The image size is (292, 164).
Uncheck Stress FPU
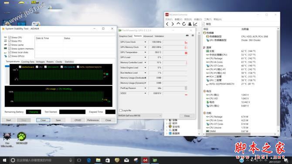[10, 41]
